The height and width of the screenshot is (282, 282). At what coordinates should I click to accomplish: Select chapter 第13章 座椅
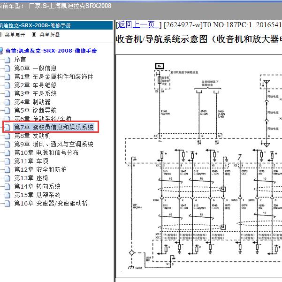(x=31, y=178)
